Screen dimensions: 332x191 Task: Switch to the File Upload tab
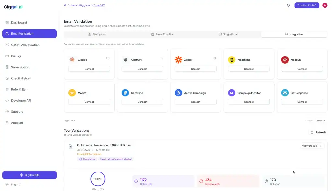97,34
